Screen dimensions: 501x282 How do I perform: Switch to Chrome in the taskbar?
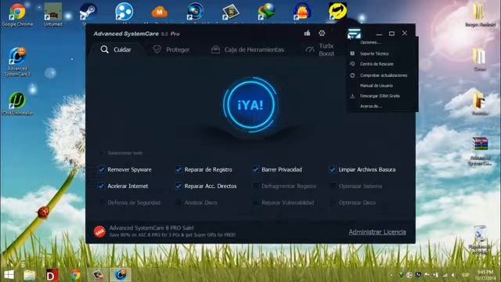(75, 275)
